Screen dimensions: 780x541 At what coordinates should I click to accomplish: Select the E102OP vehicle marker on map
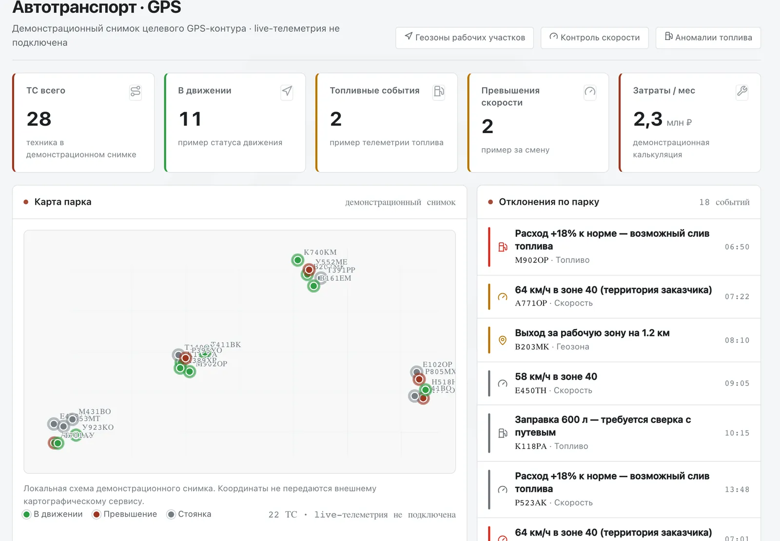pyautogui.click(x=416, y=372)
